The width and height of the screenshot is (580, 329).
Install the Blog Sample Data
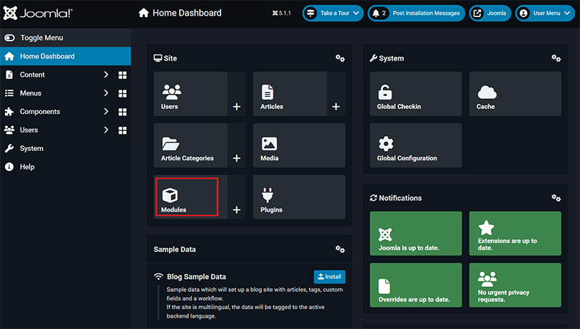(x=330, y=276)
